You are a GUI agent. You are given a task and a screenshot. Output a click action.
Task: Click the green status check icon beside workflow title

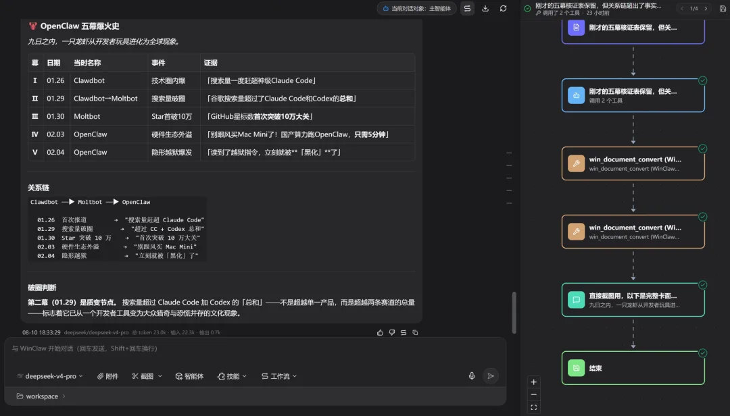tap(527, 8)
